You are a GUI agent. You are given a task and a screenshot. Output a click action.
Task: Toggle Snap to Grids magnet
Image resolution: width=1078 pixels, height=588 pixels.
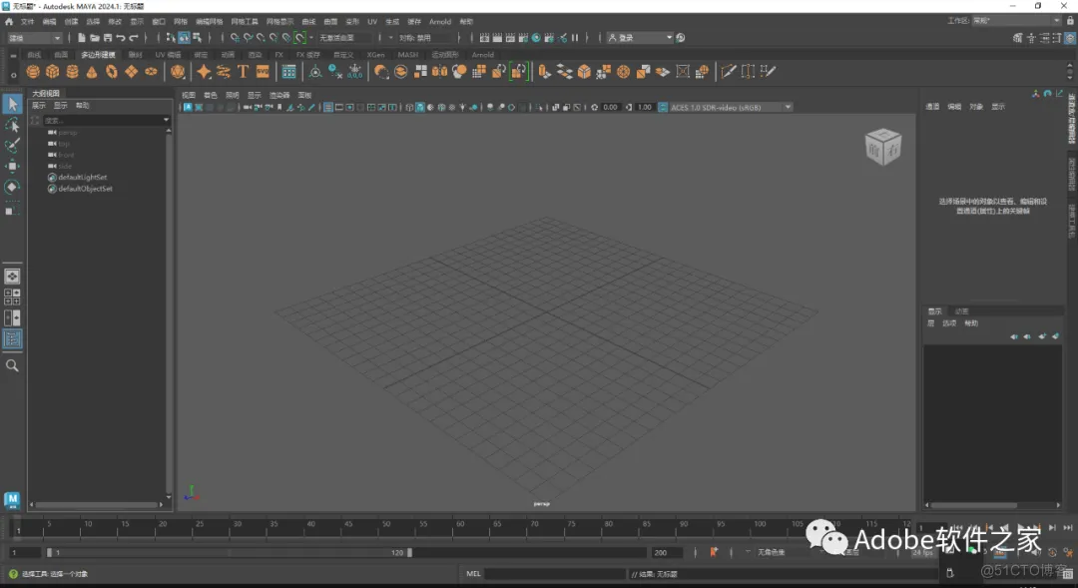(236, 38)
